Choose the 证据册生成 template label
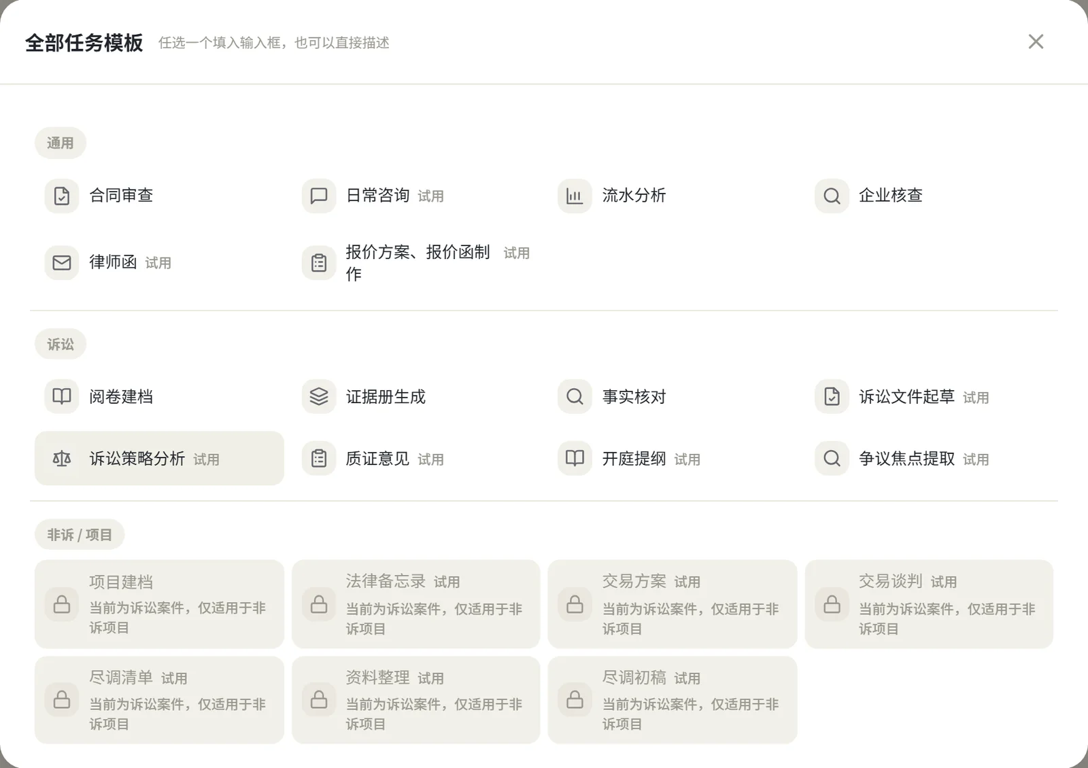 tap(386, 396)
